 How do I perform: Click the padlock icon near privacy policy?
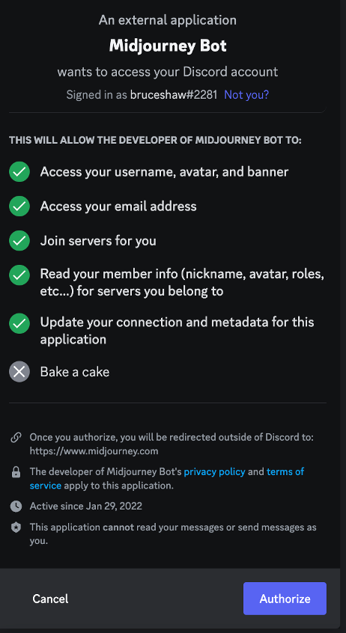point(16,472)
